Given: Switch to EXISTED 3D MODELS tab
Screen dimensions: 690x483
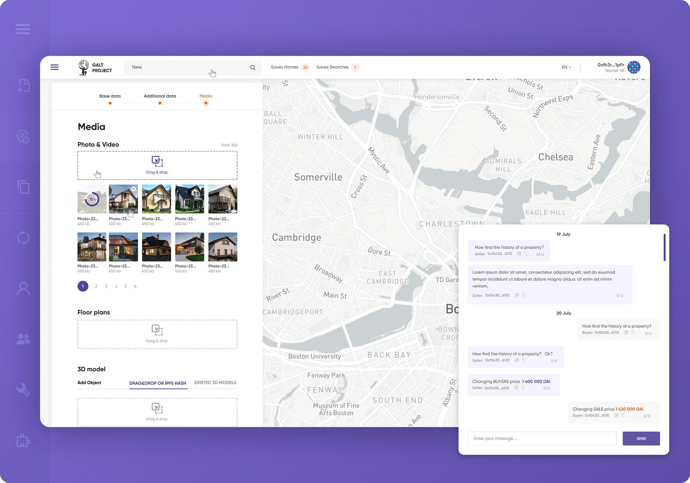Looking at the screenshot, I should tap(215, 383).
